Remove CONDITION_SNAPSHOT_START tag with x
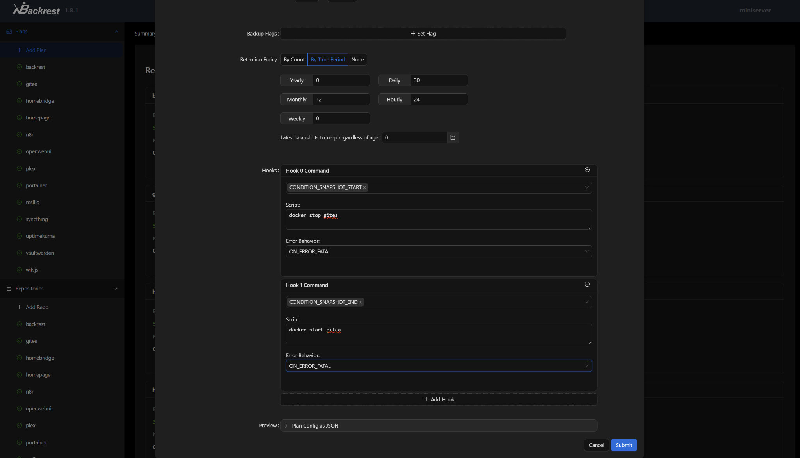This screenshot has height=458, width=800. [x=364, y=187]
